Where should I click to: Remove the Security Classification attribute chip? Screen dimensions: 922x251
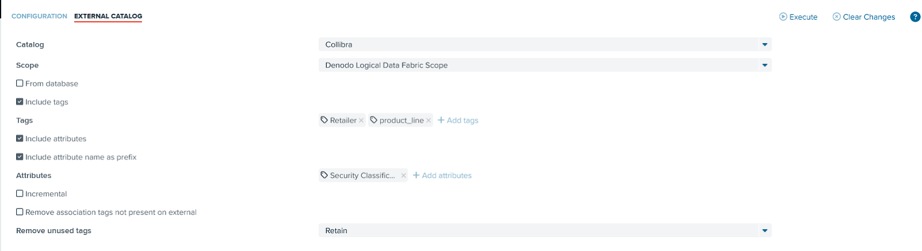click(x=403, y=176)
